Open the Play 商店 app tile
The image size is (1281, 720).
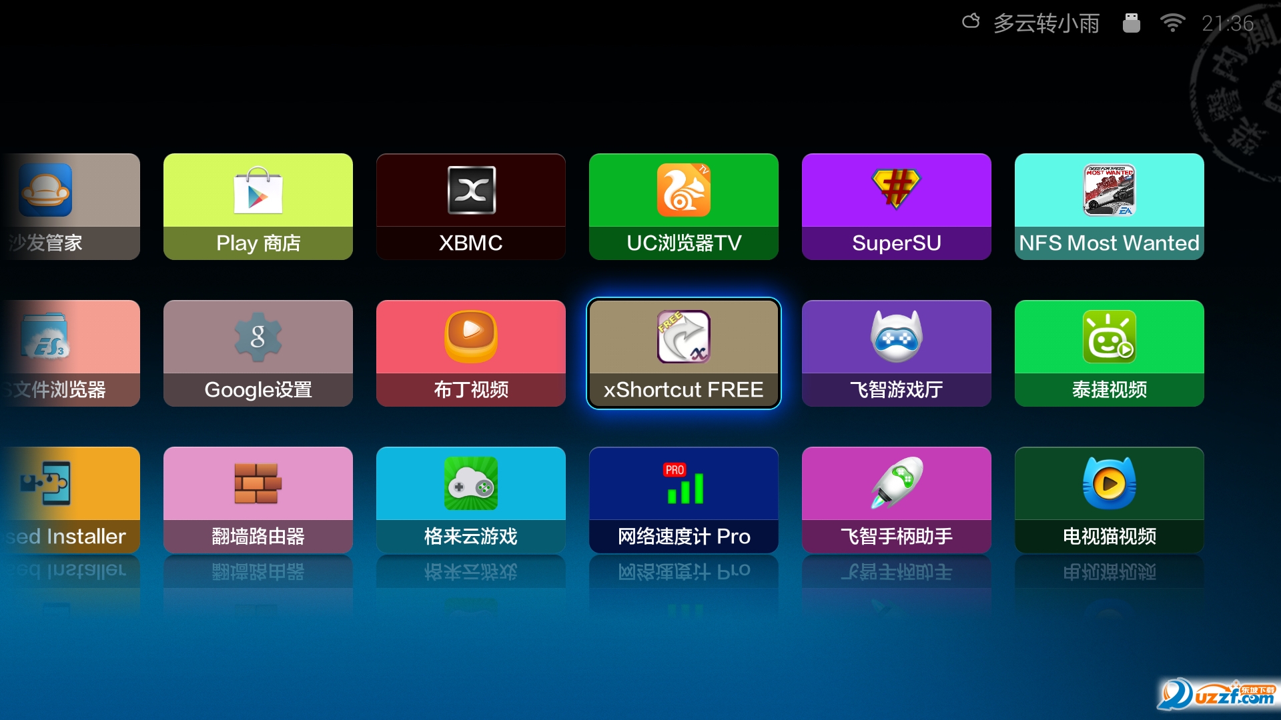point(258,207)
